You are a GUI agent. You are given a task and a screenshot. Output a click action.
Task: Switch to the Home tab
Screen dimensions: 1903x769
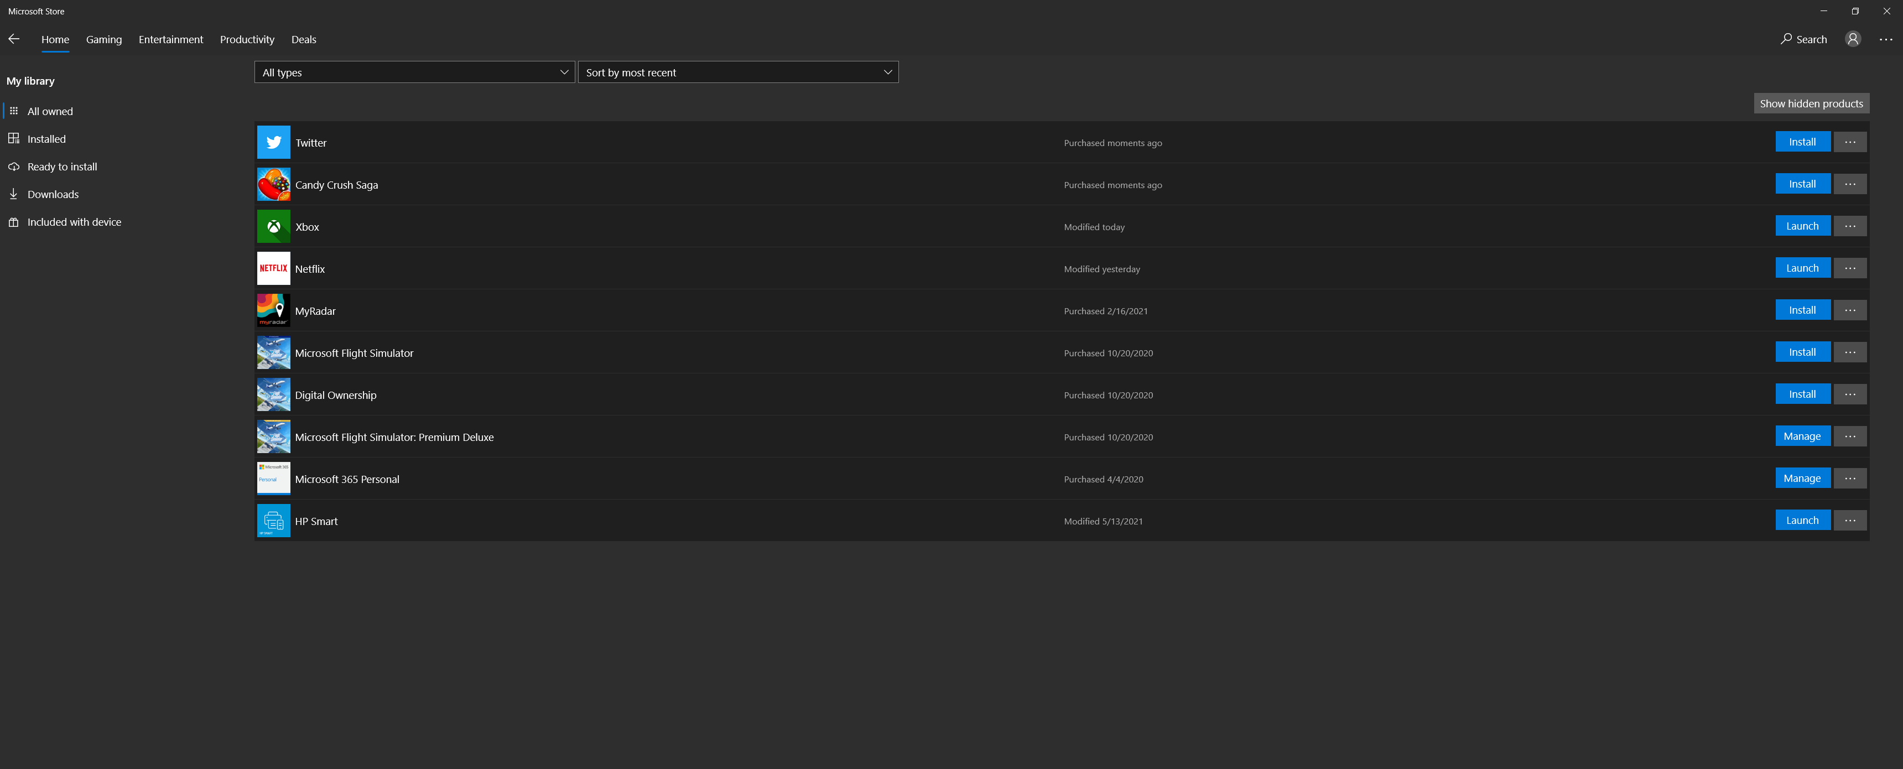point(55,39)
